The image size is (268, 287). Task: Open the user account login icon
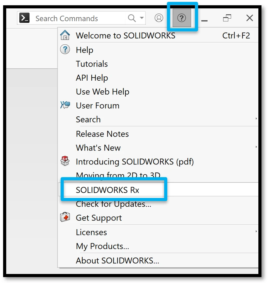click(x=159, y=18)
